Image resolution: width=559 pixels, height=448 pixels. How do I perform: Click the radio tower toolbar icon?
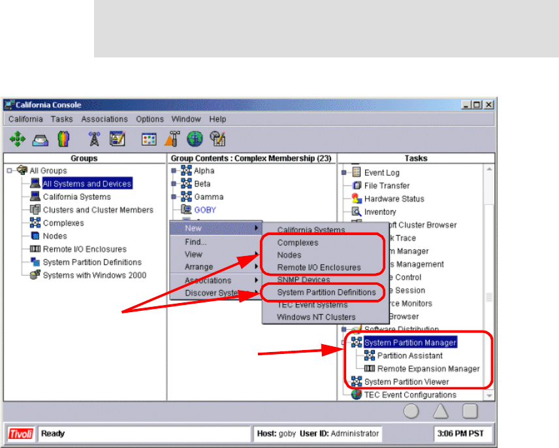(x=94, y=139)
